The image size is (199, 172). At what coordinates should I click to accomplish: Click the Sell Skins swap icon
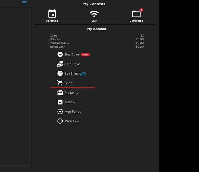point(60,74)
